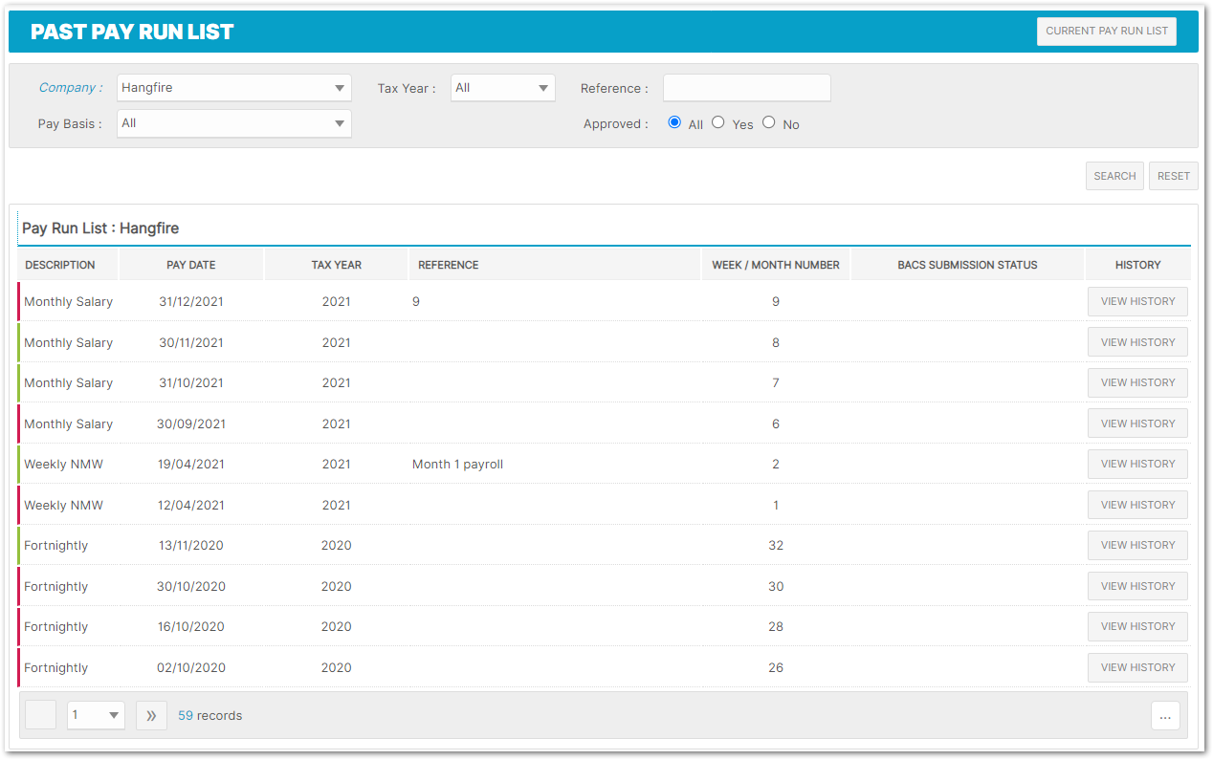Open the page number selector in pagination
Image resolution: width=1213 pixels, height=760 pixels.
click(95, 714)
